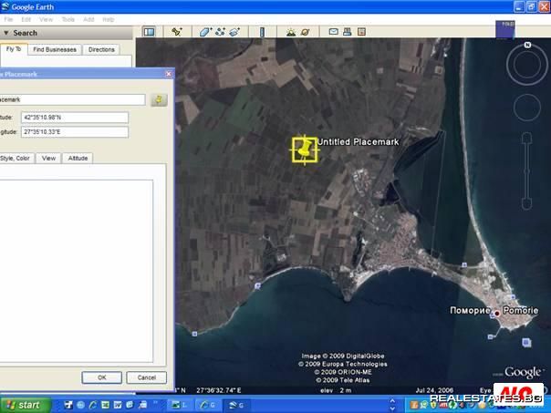Click the Fly To search input box

(66, 61)
